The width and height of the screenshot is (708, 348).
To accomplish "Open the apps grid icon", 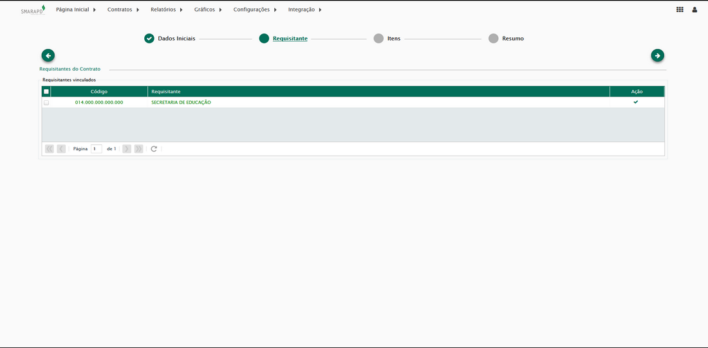I will [680, 10].
